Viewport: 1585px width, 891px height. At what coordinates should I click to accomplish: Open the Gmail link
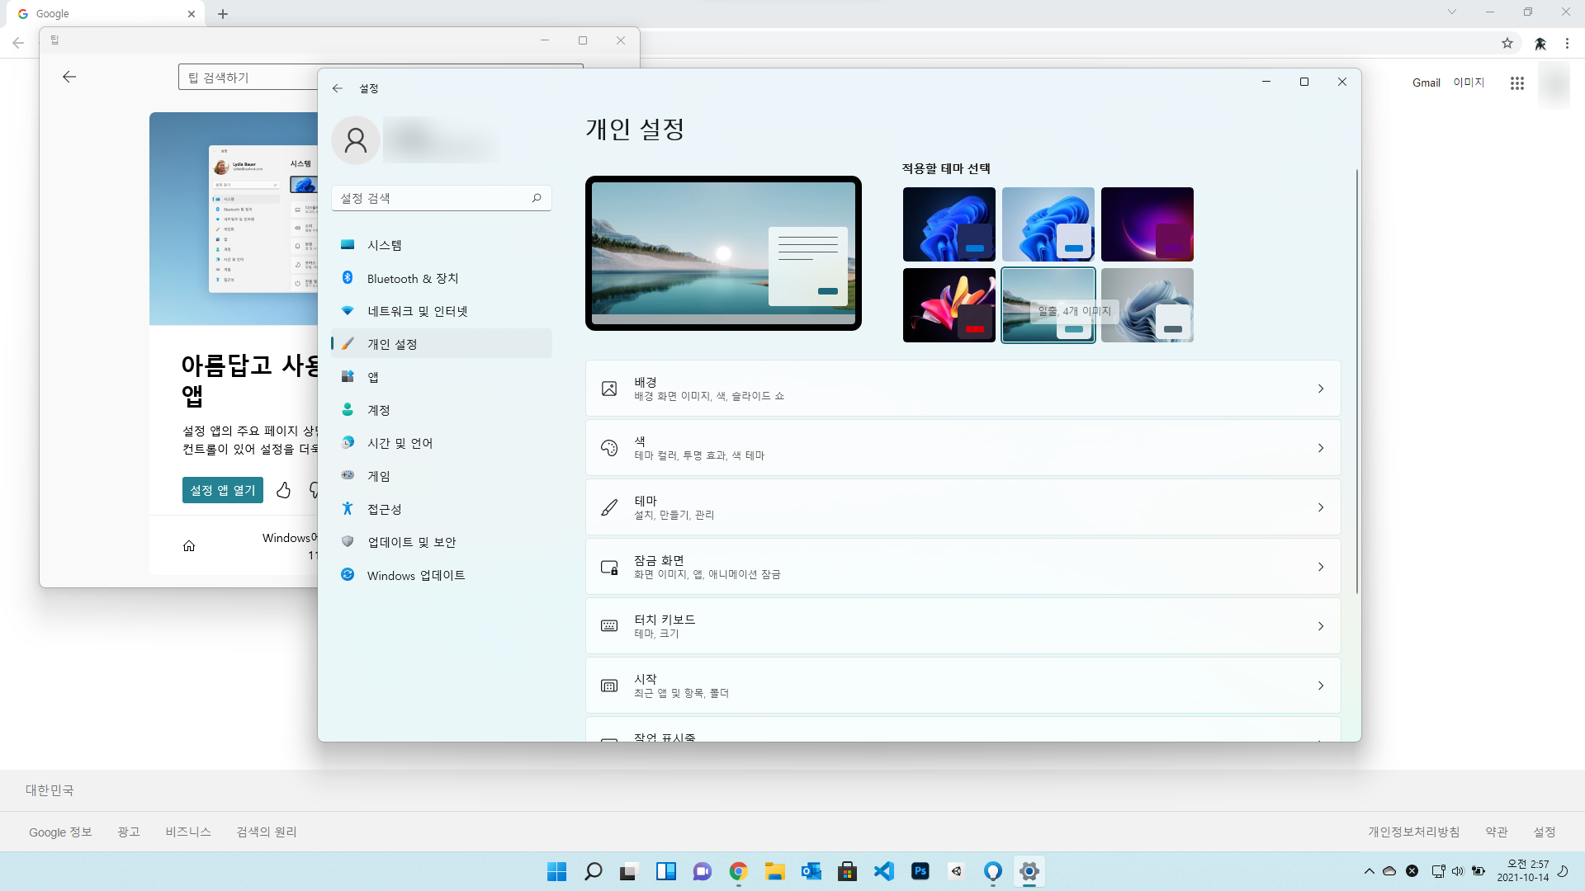tap(1426, 82)
